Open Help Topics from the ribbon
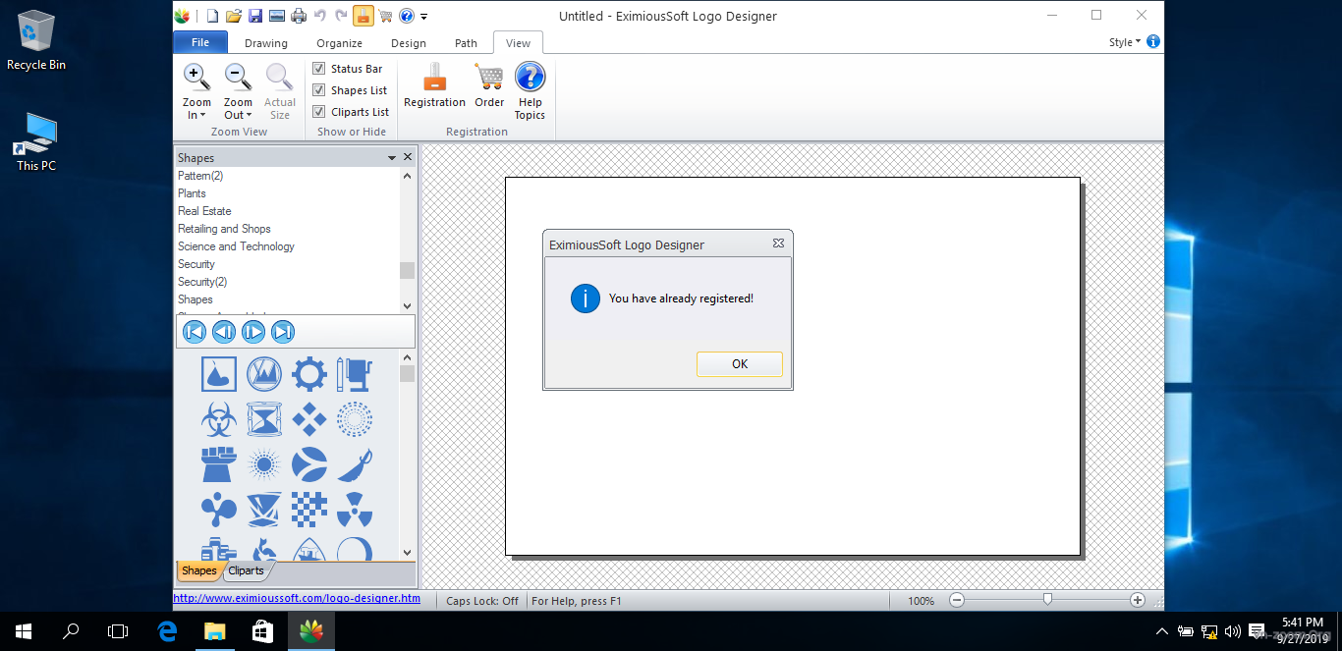 [530, 91]
